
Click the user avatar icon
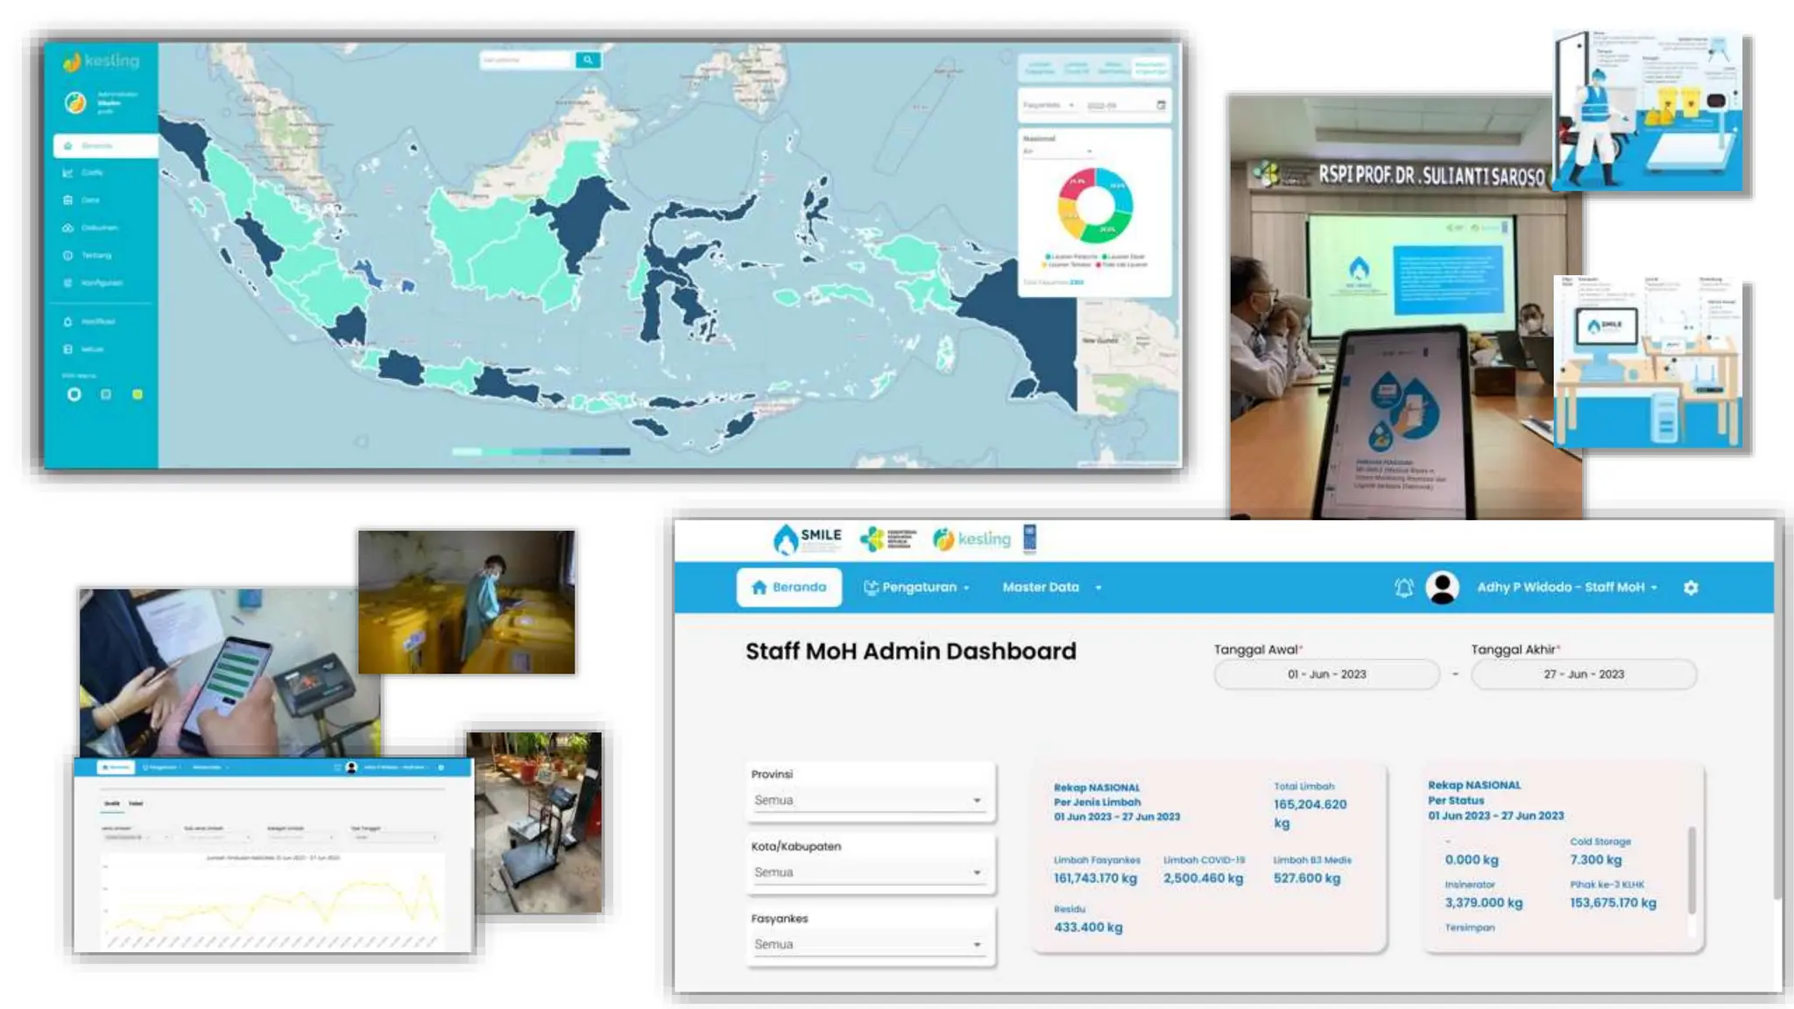(x=1442, y=588)
